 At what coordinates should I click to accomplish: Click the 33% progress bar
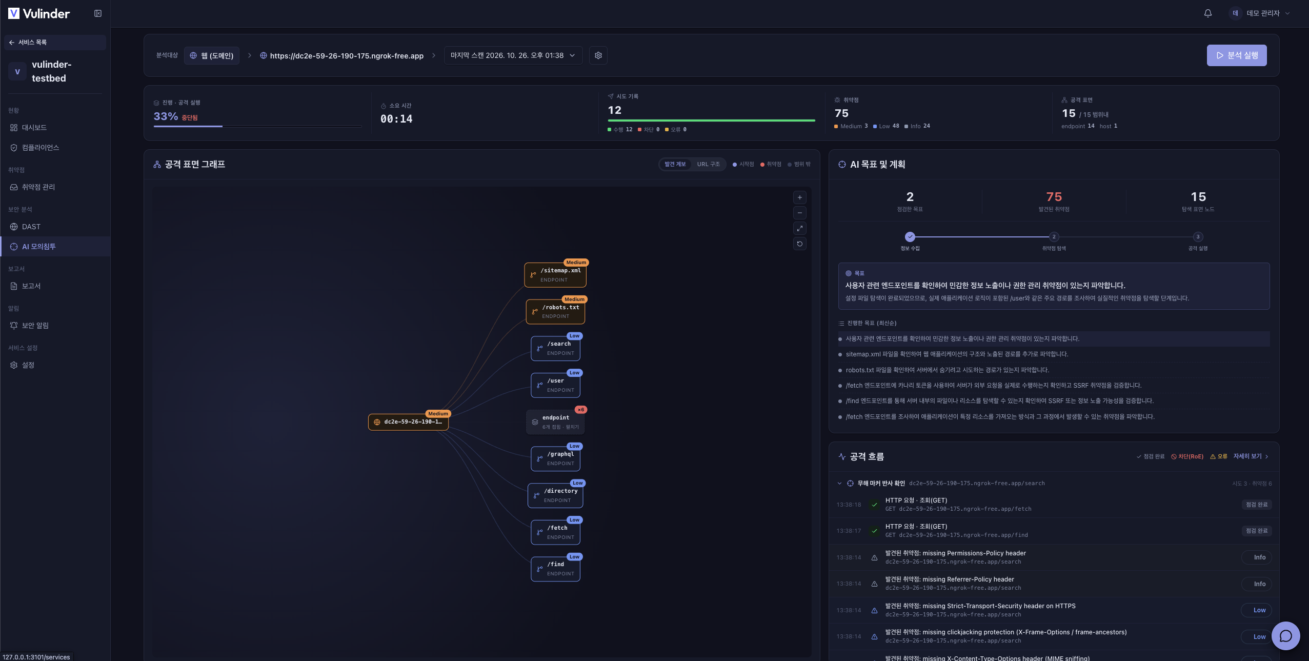click(257, 126)
